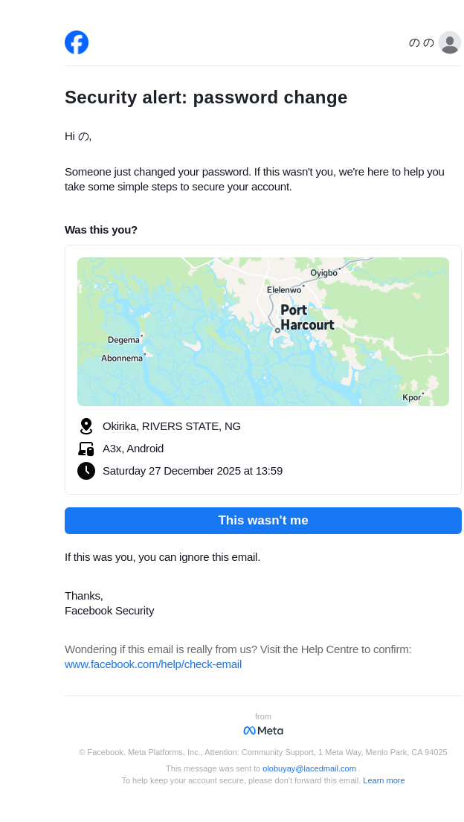This screenshot has height=822, width=464.
Task: Open the facebook.com/help/check-email link
Action: pos(153,664)
